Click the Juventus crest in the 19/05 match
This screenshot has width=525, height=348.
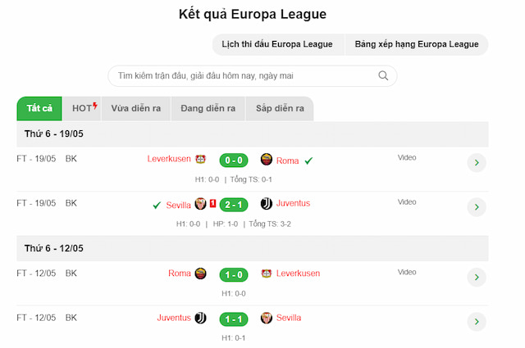click(x=266, y=204)
